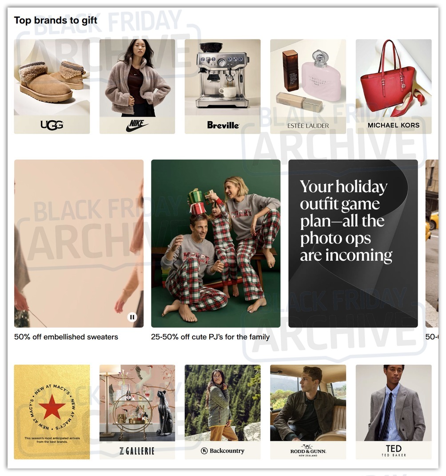Image resolution: width=446 pixels, height=476 pixels.
Task: Open the Estée Lauder brand card
Action: [x=308, y=87]
